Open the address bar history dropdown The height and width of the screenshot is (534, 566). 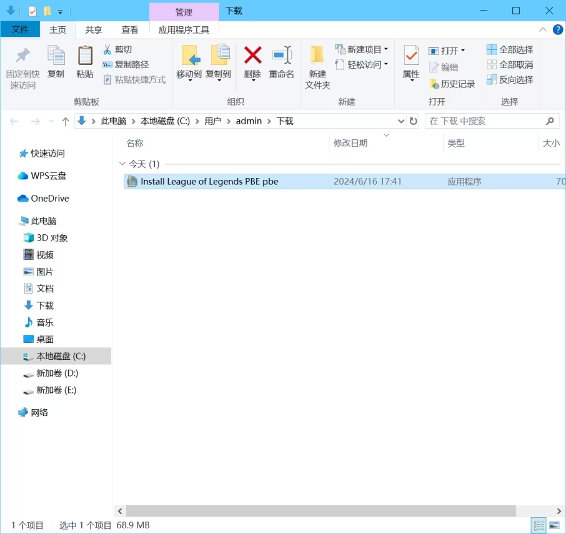tap(400, 121)
